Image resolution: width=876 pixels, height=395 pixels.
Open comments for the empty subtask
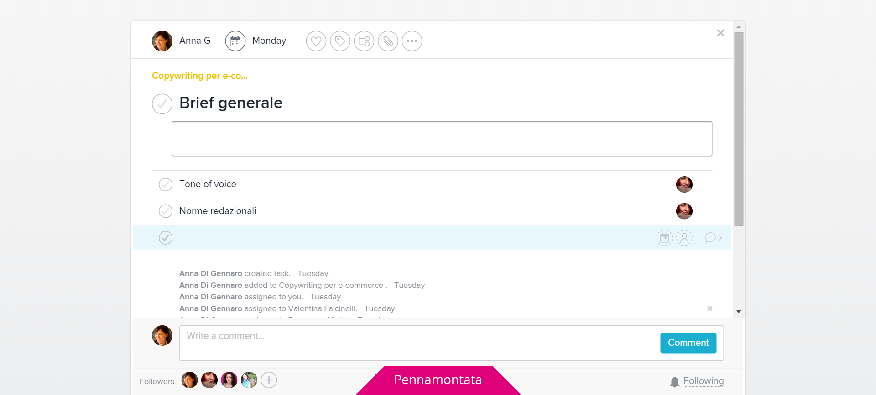point(713,238)
